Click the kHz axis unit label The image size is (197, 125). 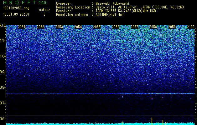[3, 25]
